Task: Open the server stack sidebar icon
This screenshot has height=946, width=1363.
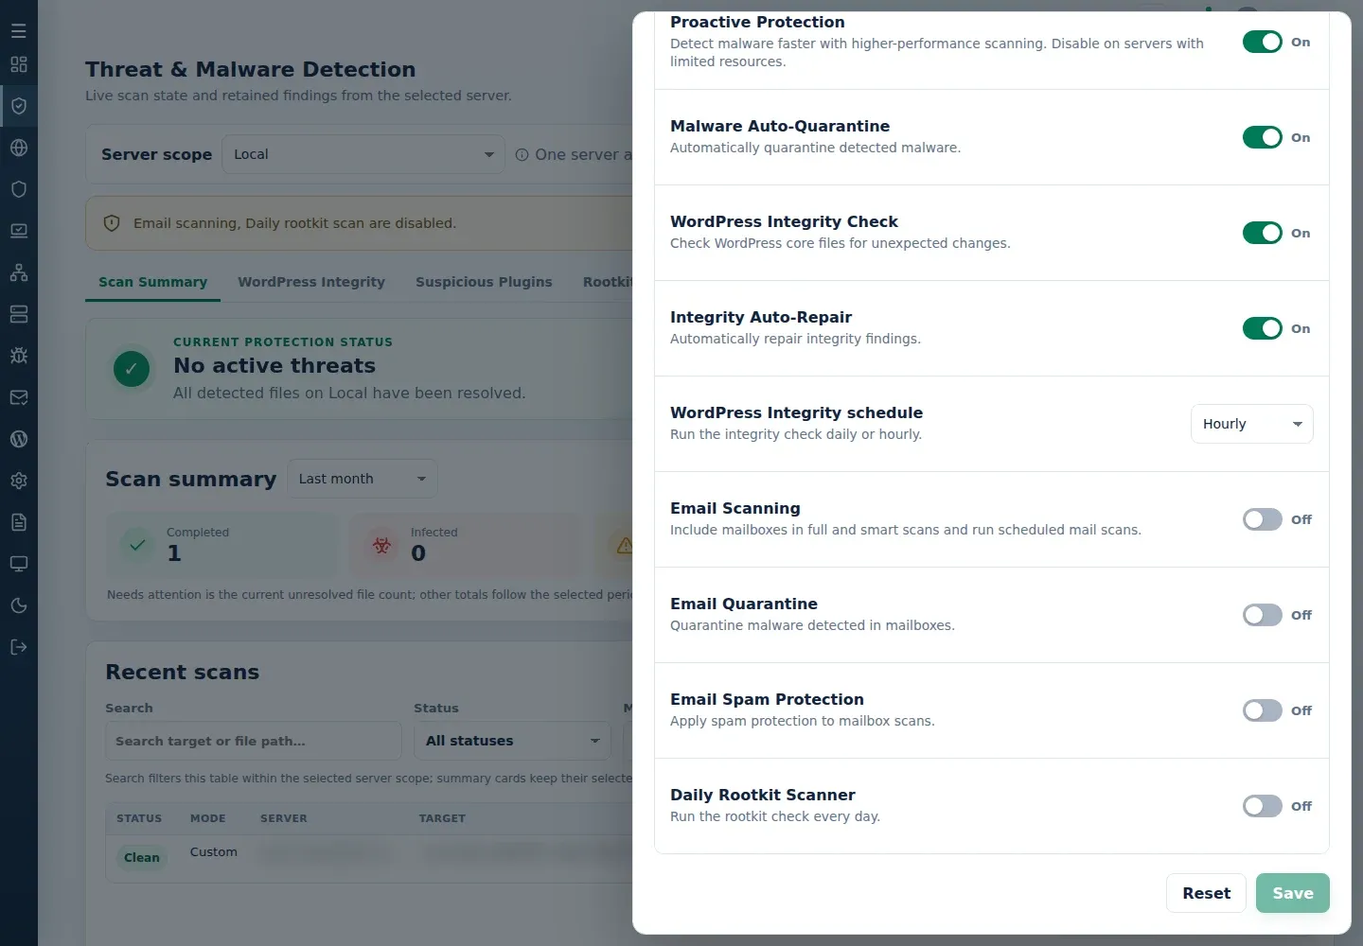Action: (19, 314)
